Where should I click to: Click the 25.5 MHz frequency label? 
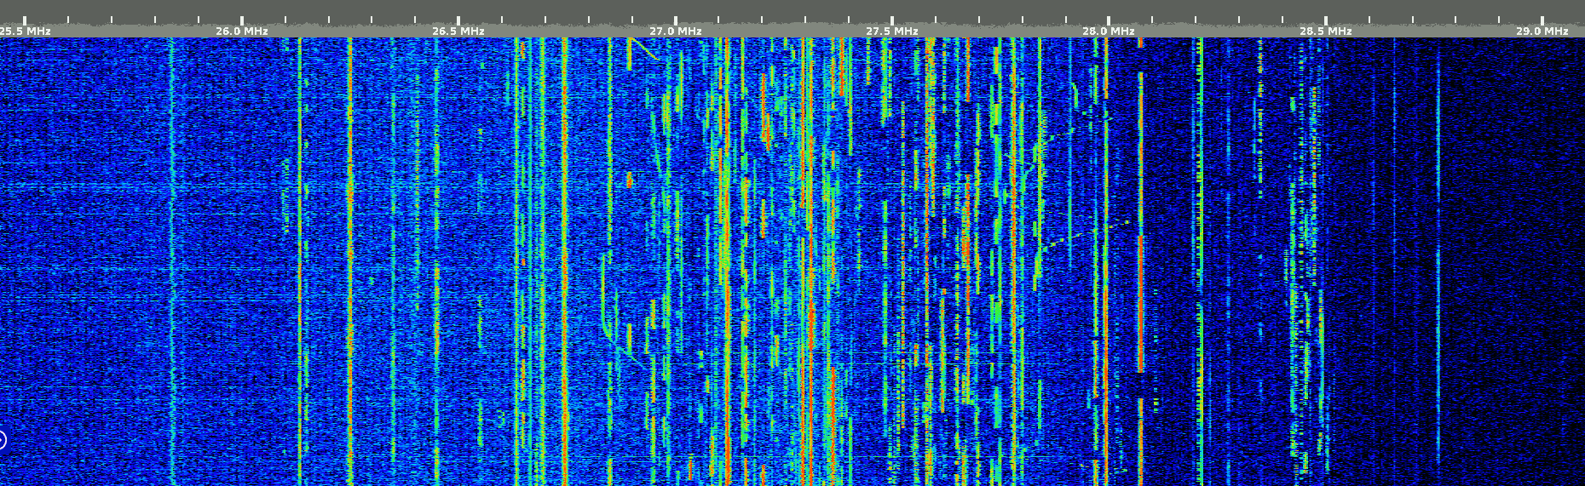pos(25,31)
